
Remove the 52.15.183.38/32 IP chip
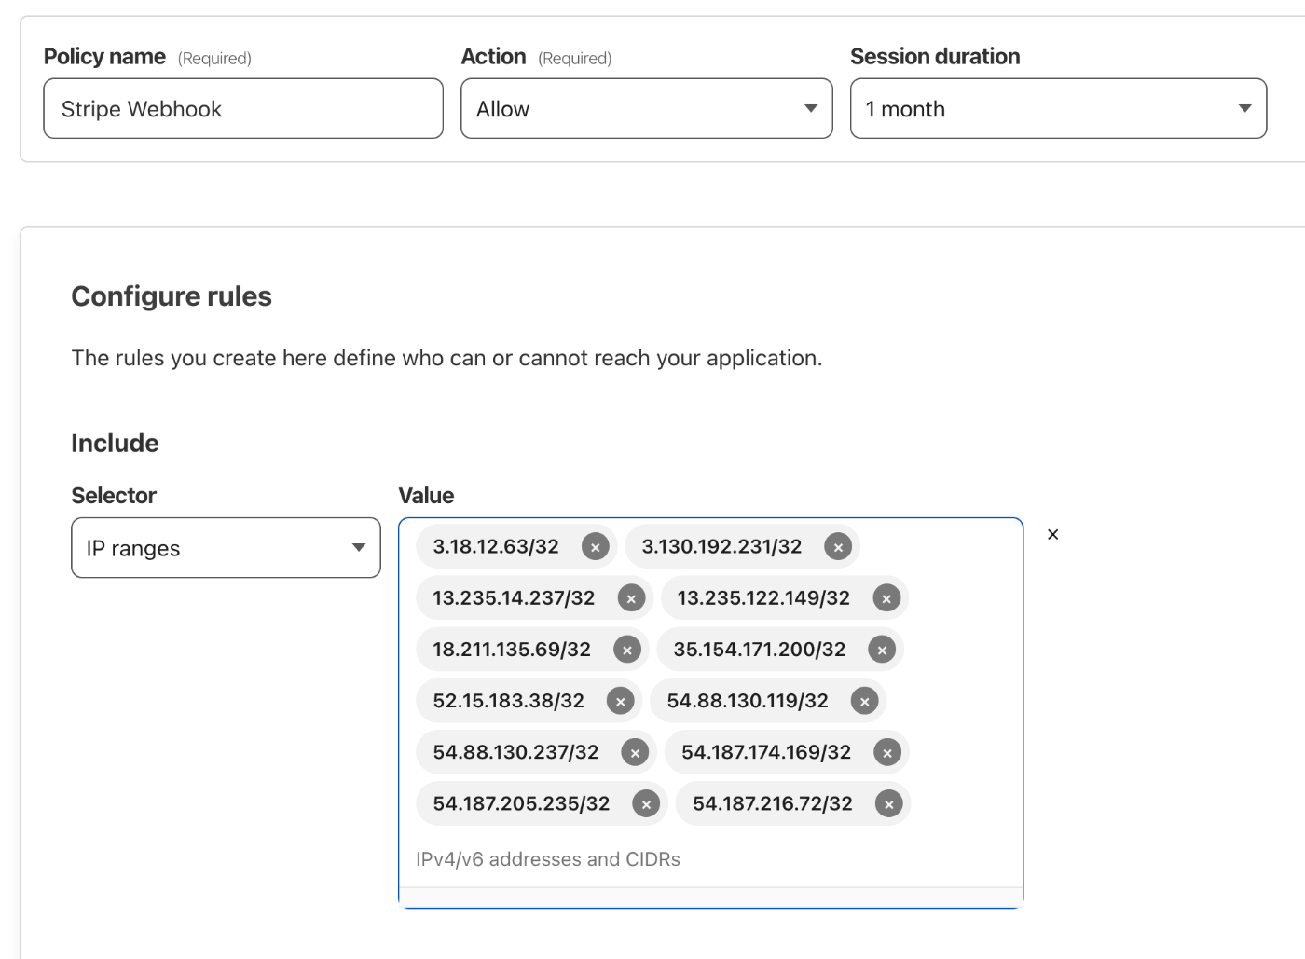tap(621, 701)
